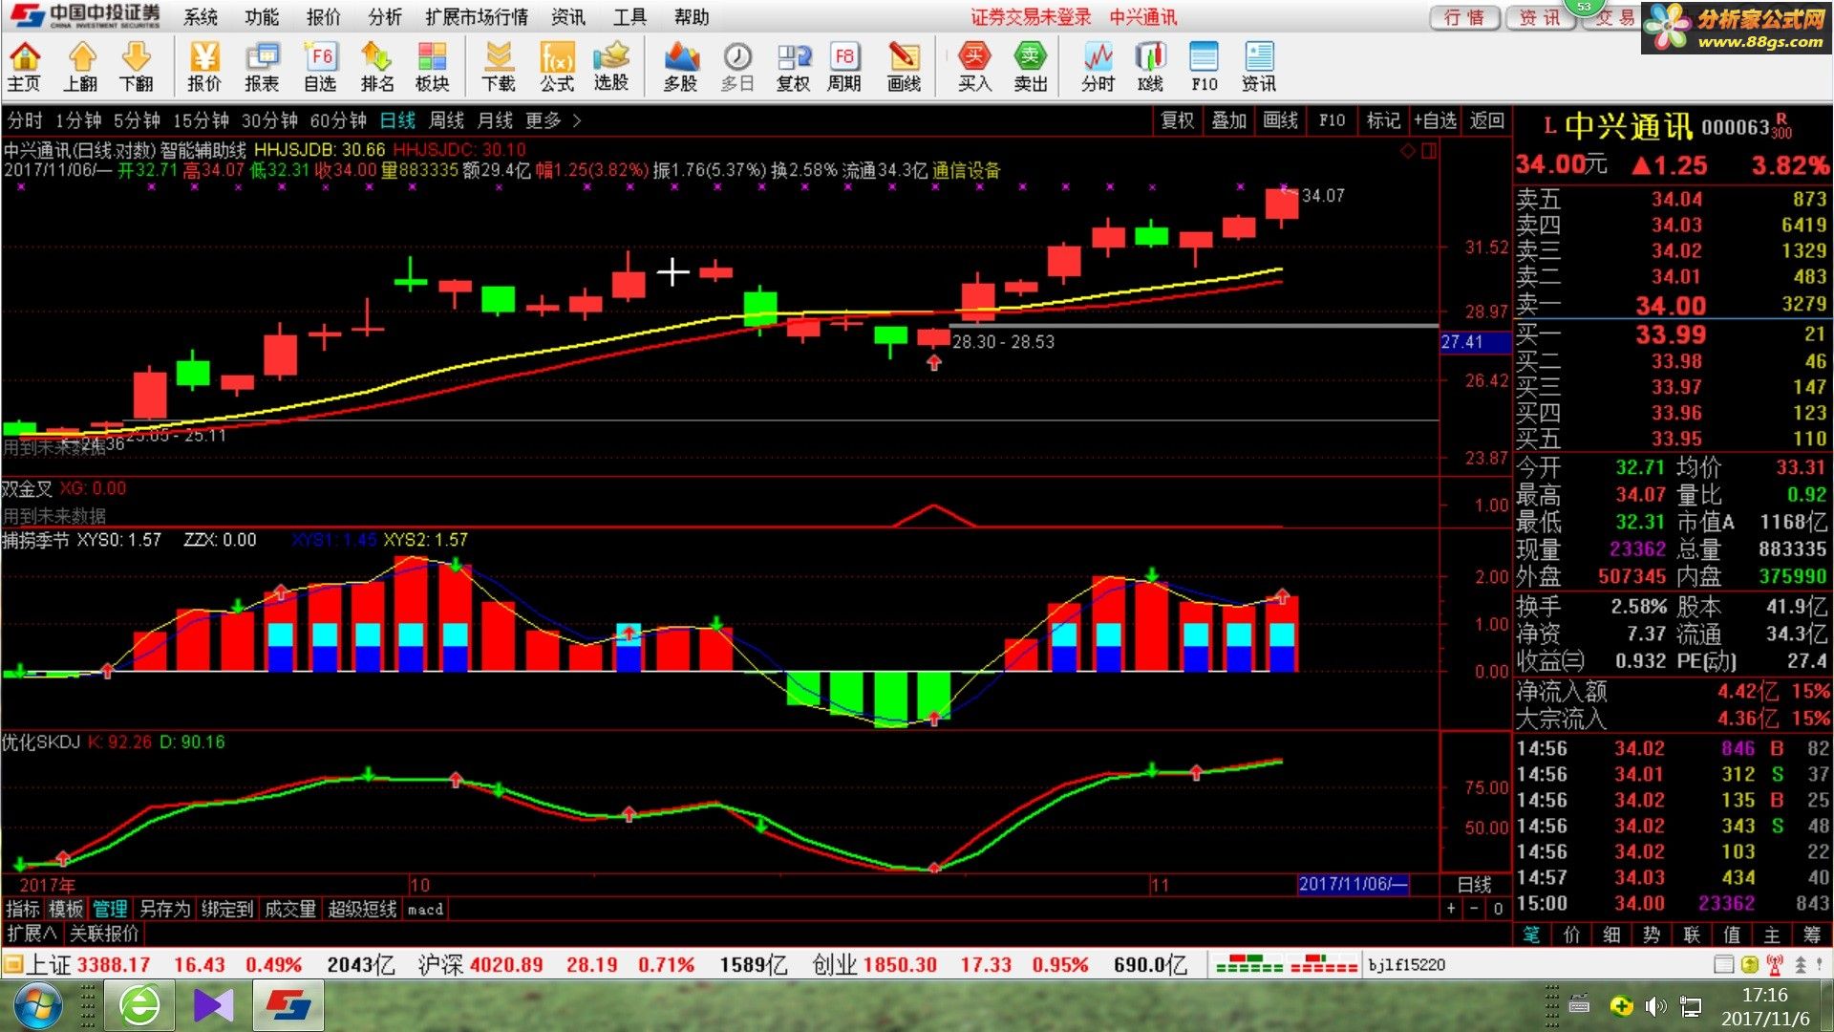Screen dimensions: 1834x1032
Task: Open the 自选 F6 watchlist icon
Action: (x=320, y=68)
